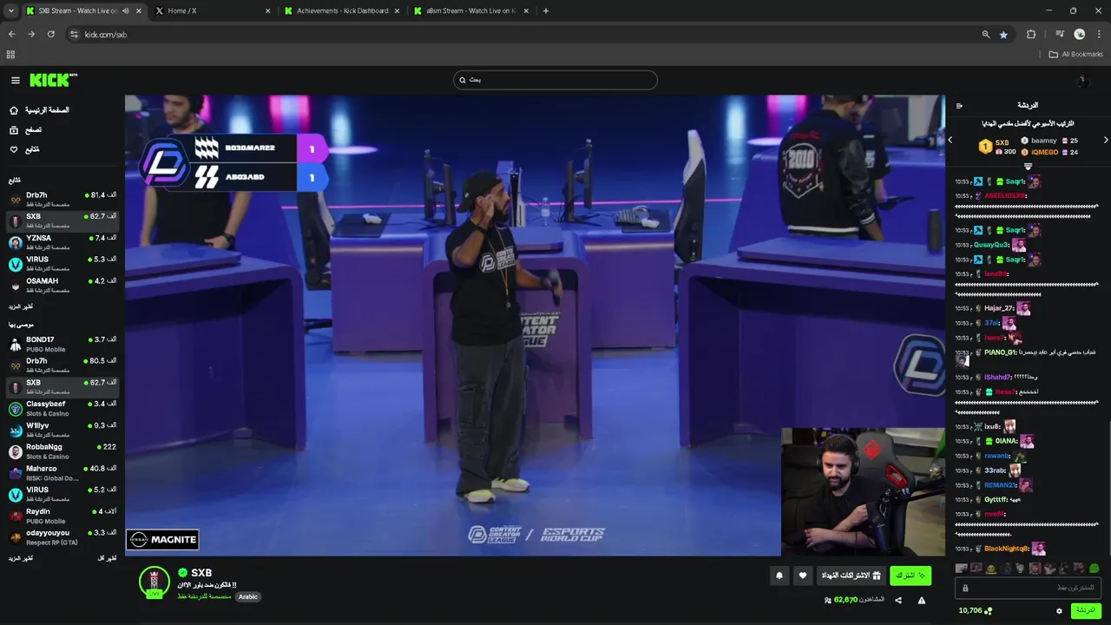The height and width of the screenshot is (625, 1111).
Task: Switch to a8xm Stream browser tab
Action: pos(470,11)
